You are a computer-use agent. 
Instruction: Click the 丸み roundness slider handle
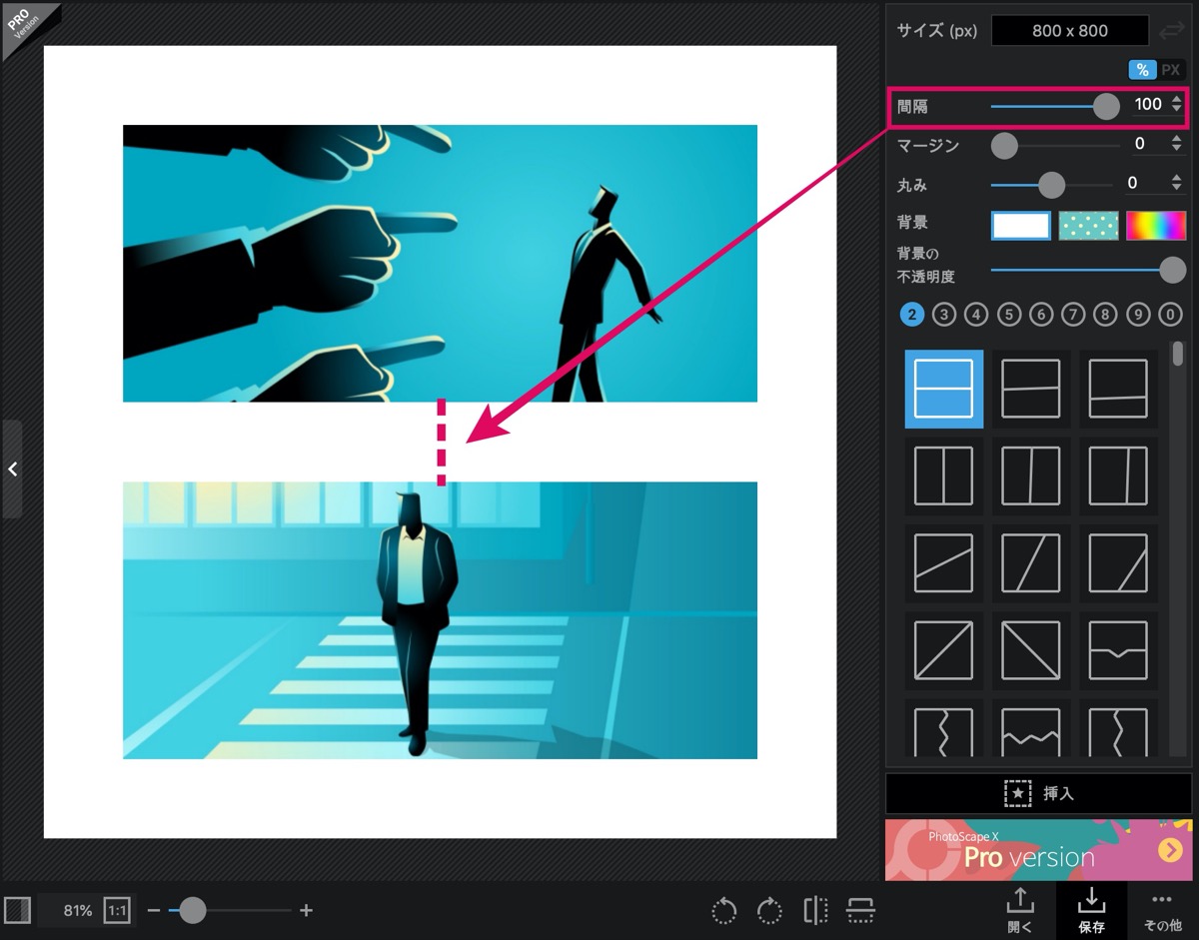coord(1051,185)
